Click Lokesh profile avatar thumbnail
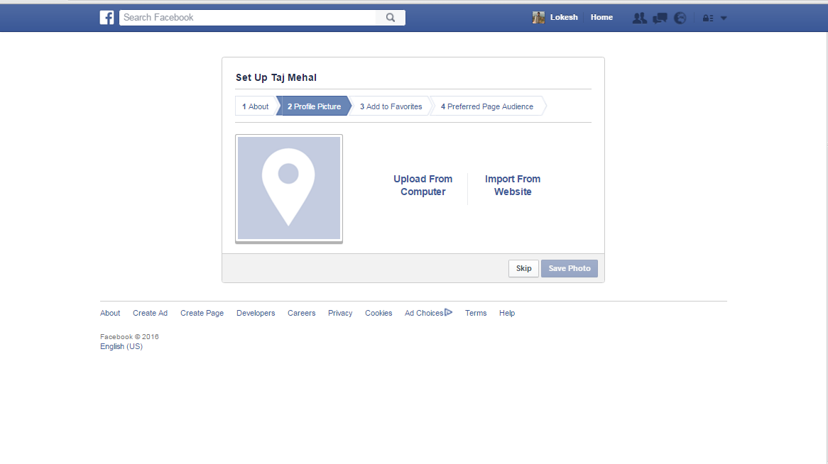 point(538,18)
